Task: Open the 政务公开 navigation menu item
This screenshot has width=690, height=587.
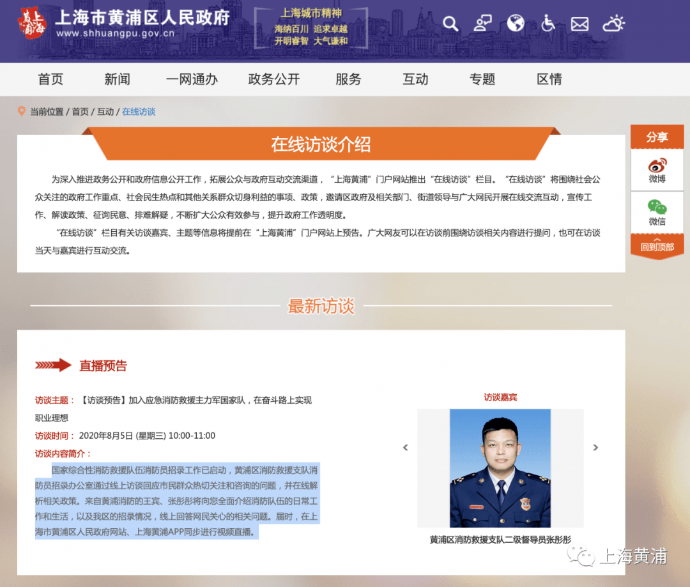Action: click(273, 79)
